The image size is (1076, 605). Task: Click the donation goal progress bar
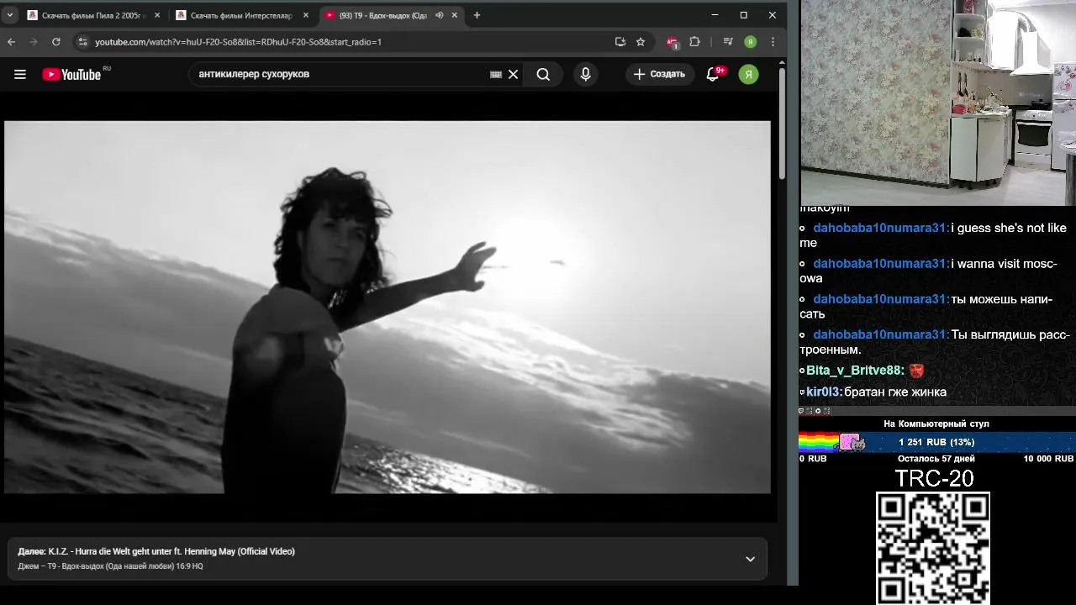(x=937, y=442)
